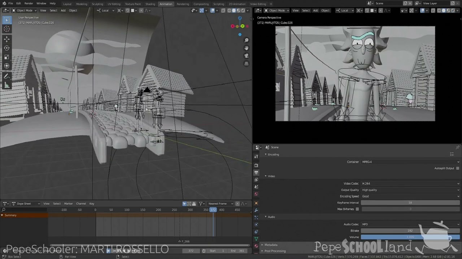
Task: Open the Object properties tab
Action: [x=256, y=203]
